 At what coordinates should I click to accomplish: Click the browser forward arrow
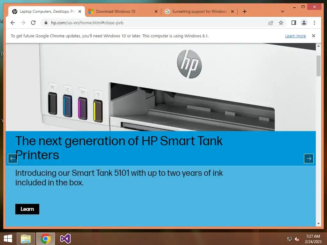(23, 23)
